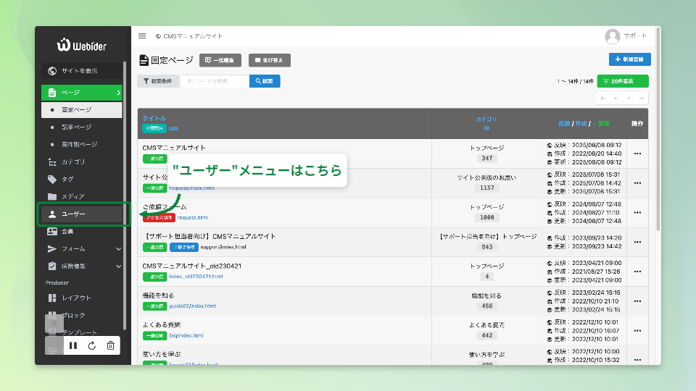The height and width of the screenshot is (391, 696).
Task: Open the サポート user avatar menu
Action: (x=613, y=36)
